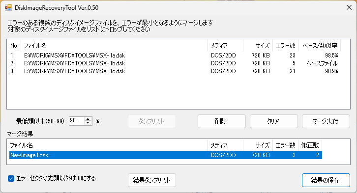357x193 pixels.
Task: Click the ダンプリスト button
Action: pos(152,121)
